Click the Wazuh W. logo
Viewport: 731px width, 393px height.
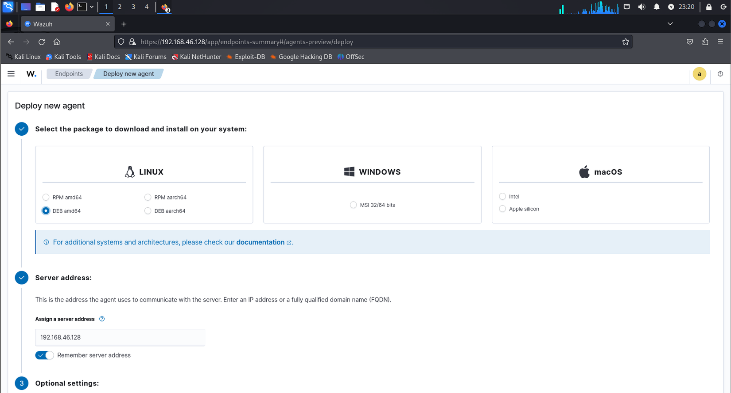pyautogui.click(x=31, y=74)
